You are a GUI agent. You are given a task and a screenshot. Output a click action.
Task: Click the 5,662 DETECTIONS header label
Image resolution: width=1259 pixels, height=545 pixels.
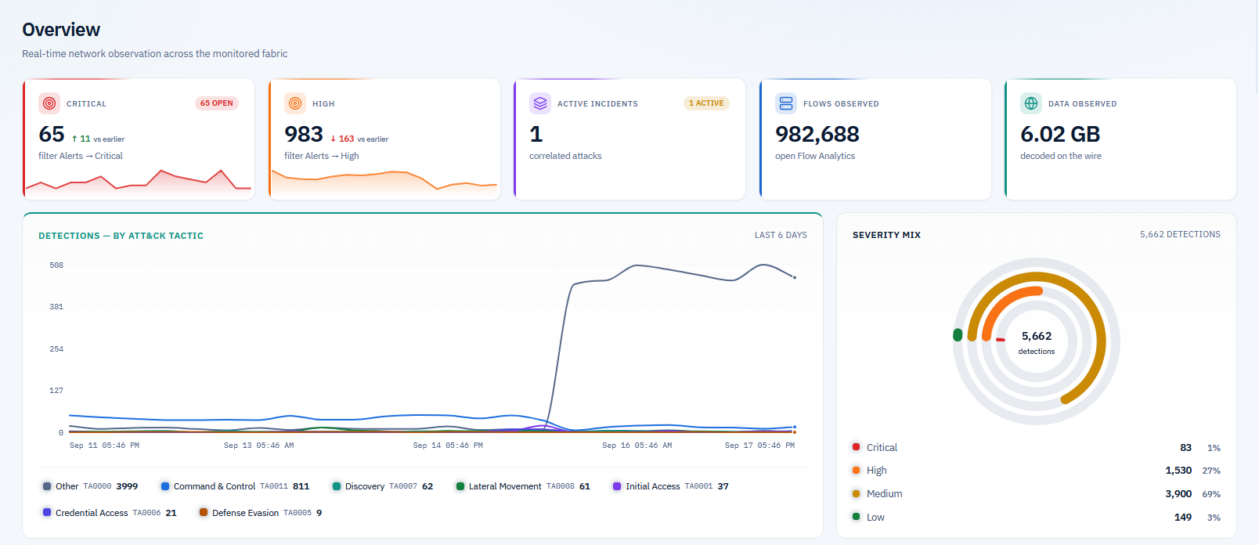coord(1180,234)
